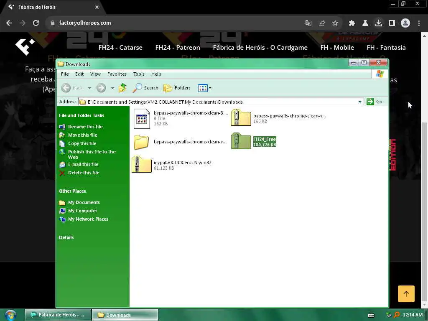Switch to Fábrica de Heróis taskbar button

click(58, 315)
